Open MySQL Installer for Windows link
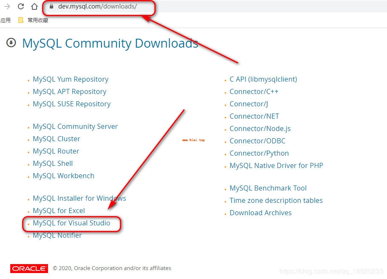This screenshot has height=279, width=387. pyautogui.click(x=80, y=198)
